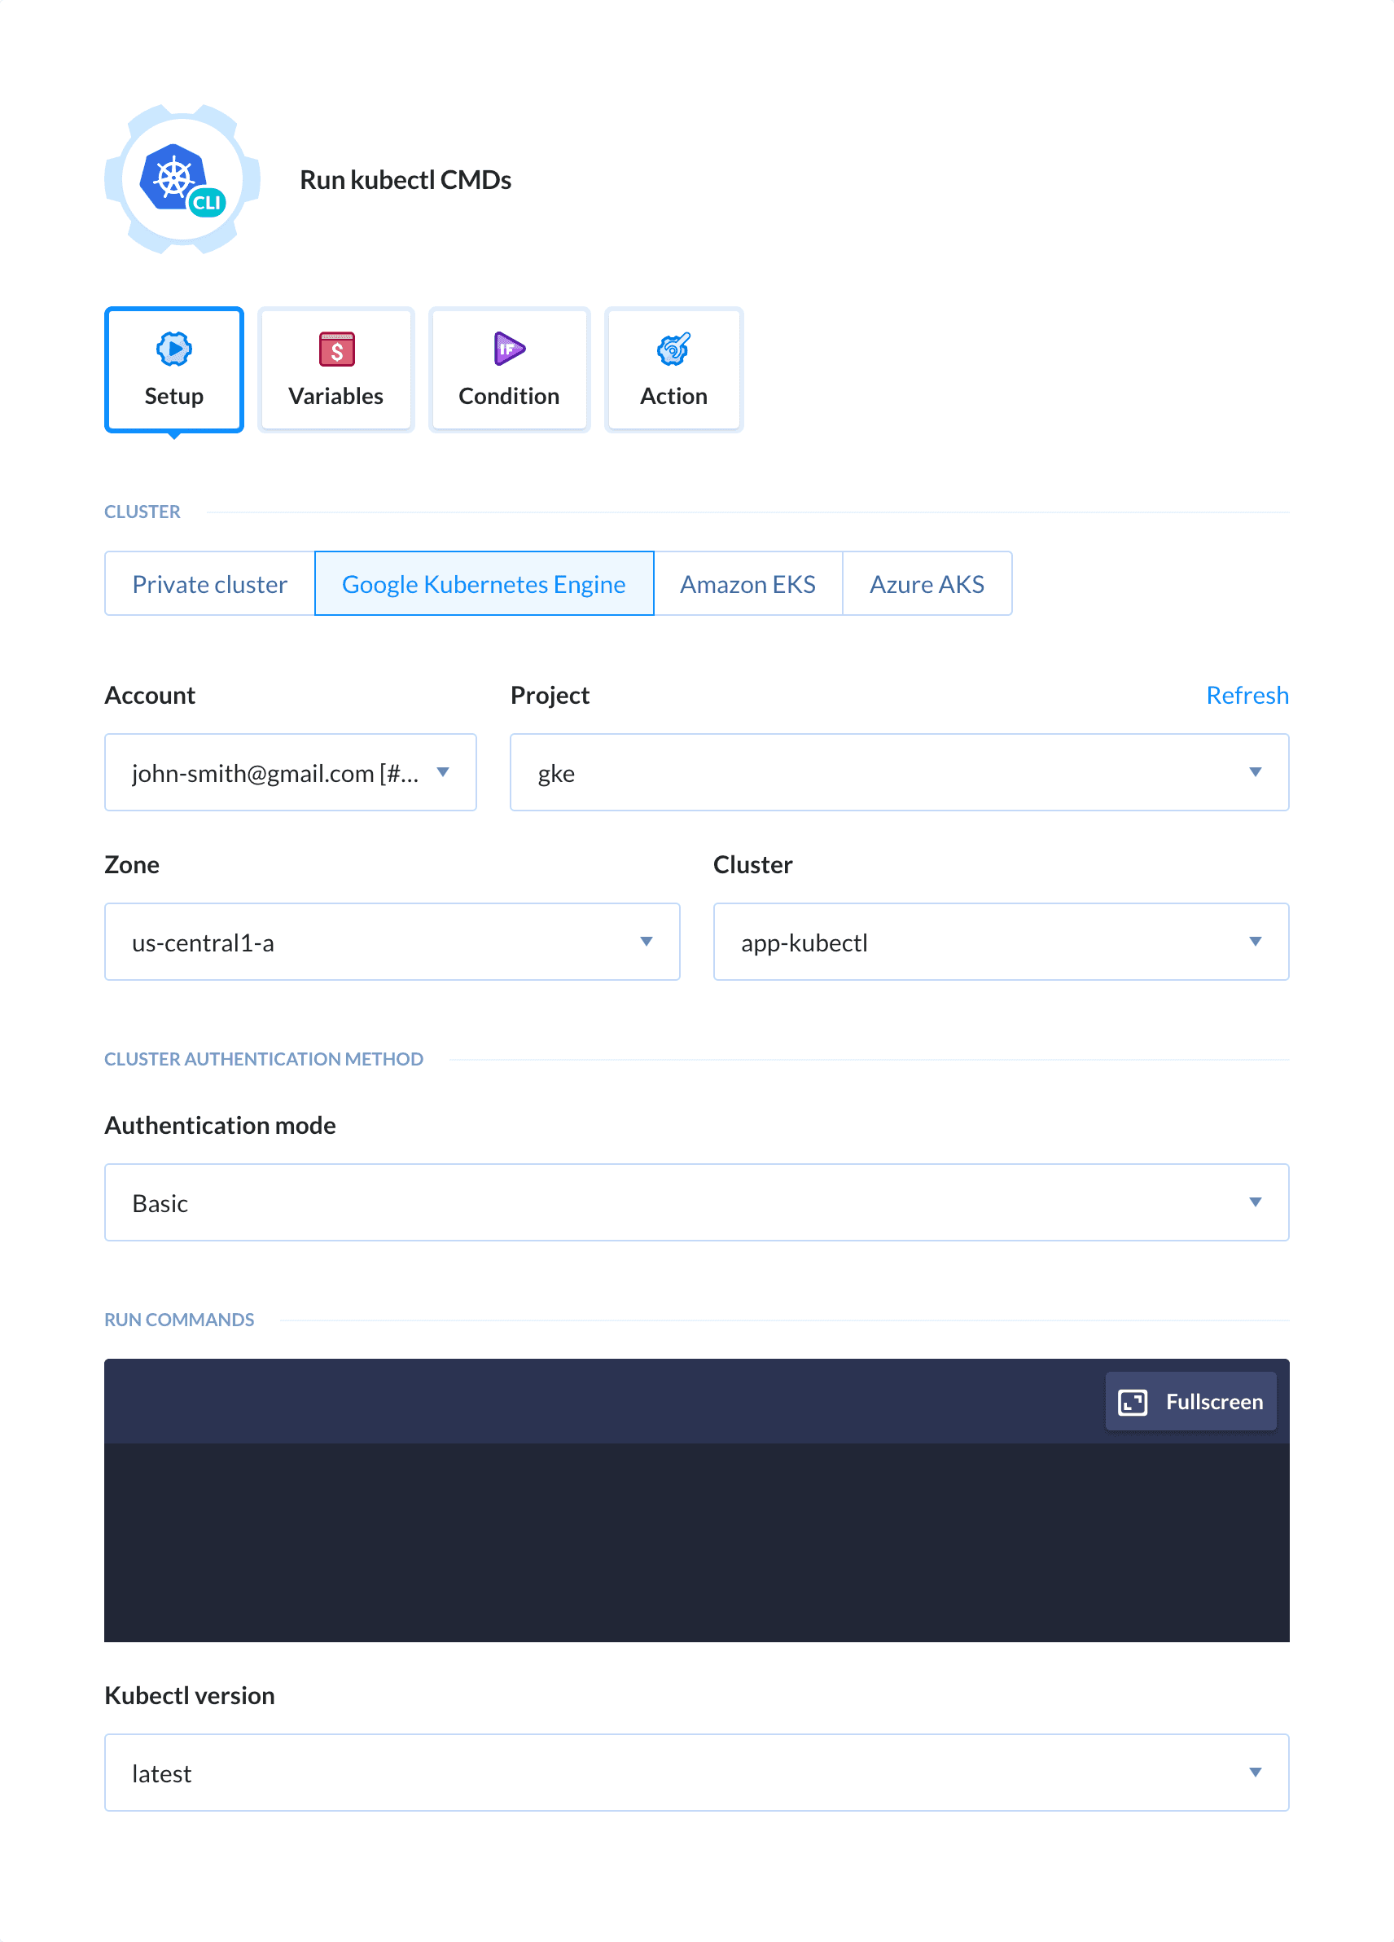Switch cluster type to Amazon EKS
Screen dimensions: 1394x1942
coord(747,584)
